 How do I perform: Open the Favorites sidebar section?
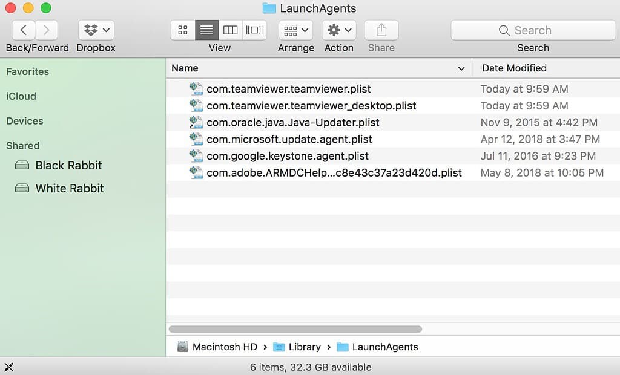tap(27, 71)
